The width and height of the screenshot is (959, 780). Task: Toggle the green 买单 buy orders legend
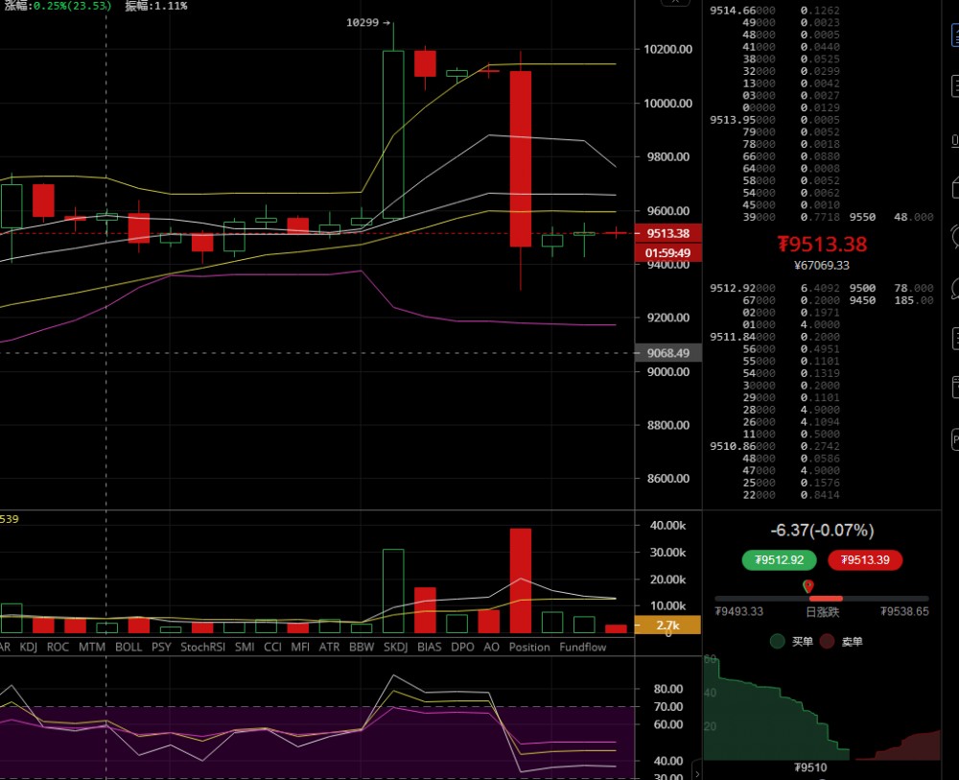click(792, 641)
